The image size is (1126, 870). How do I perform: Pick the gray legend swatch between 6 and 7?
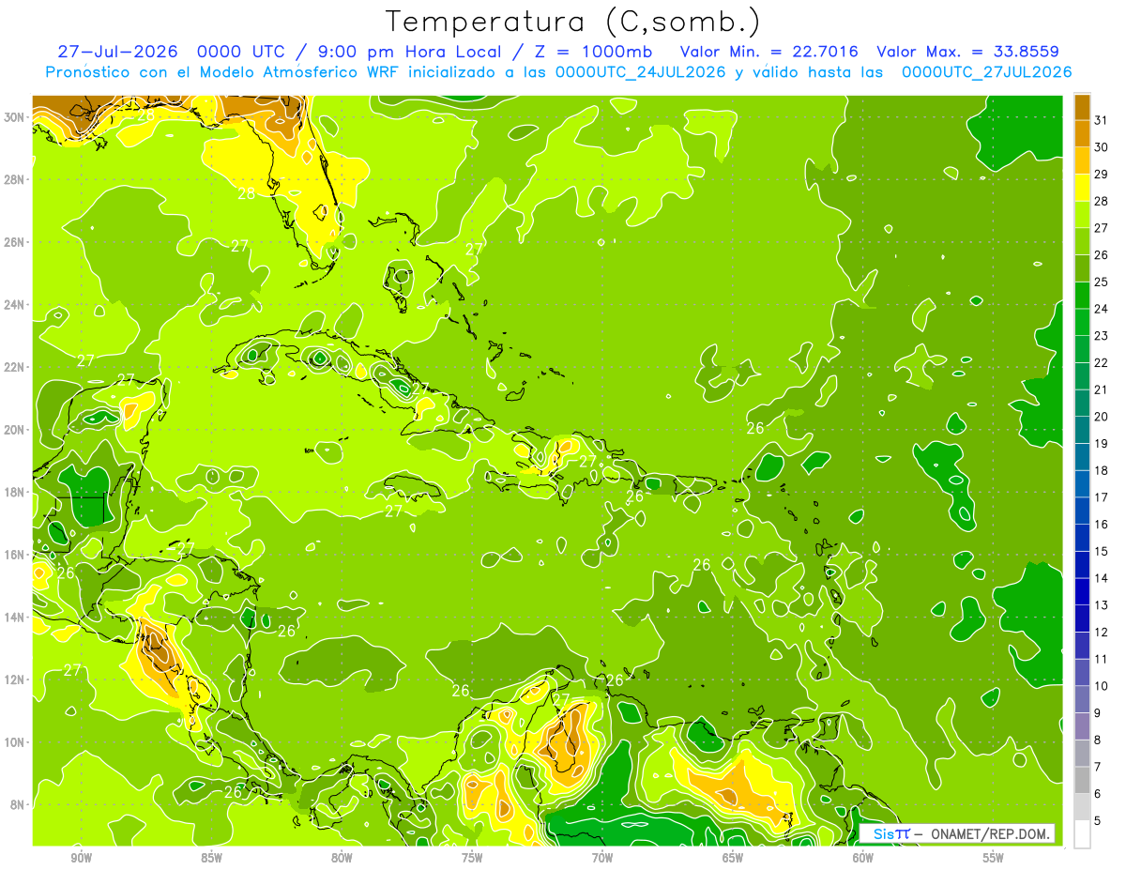click(x=1082, y=781)
